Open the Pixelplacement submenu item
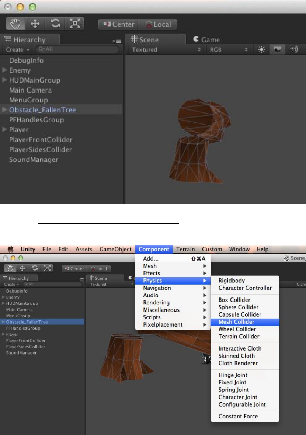Image resolution: width=306 pixels, height=435 pixels. click(173, 324)
